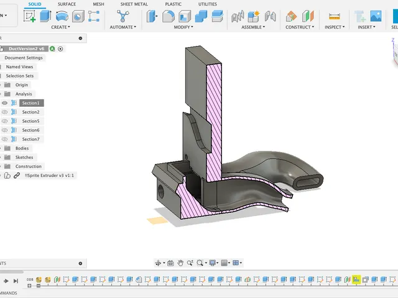Screen dimensions: 398x298
Task: Select the !!Sprite Extruder v3 v1:1 component
Action: pyautogui.click(x=49, y=175)
